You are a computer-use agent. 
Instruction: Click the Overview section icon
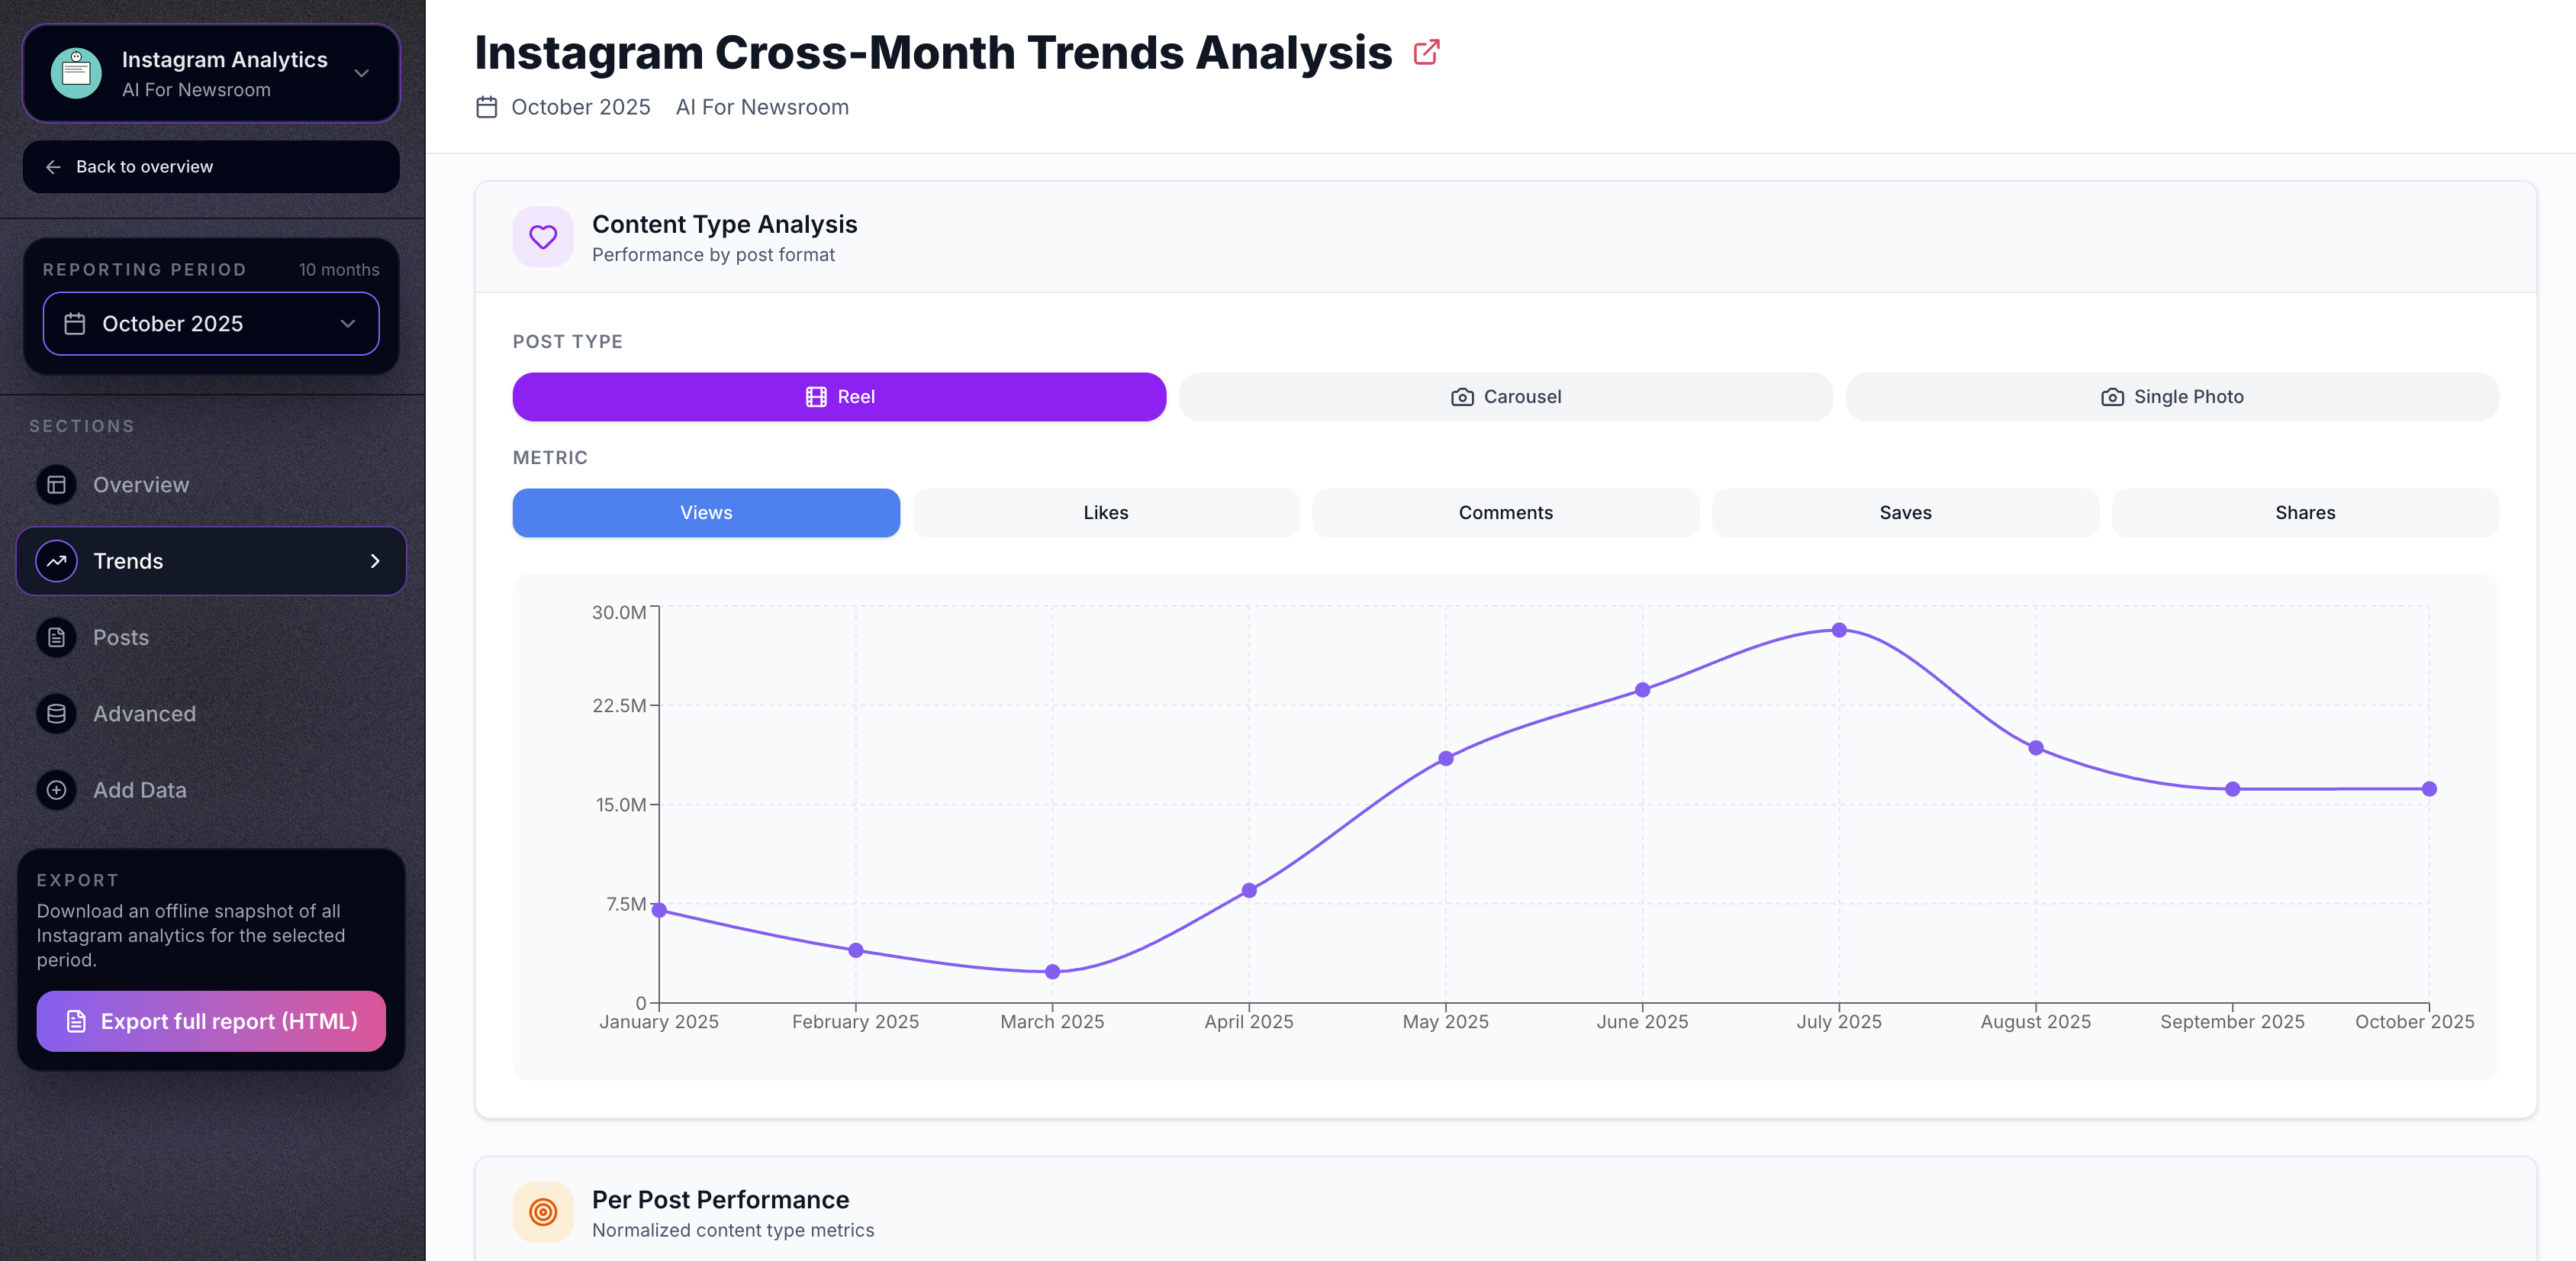pos(57,485)
